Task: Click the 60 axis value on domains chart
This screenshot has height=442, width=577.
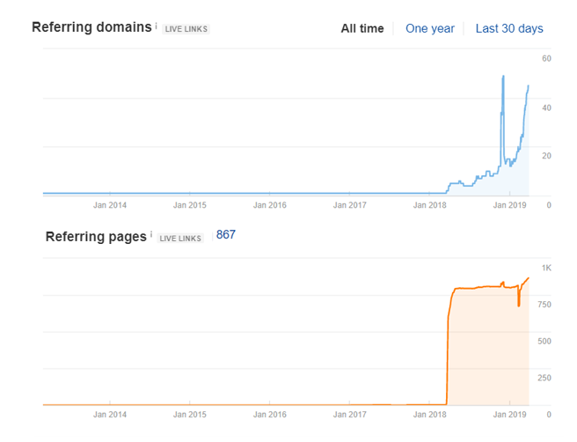Action: [x=546, y=59]
